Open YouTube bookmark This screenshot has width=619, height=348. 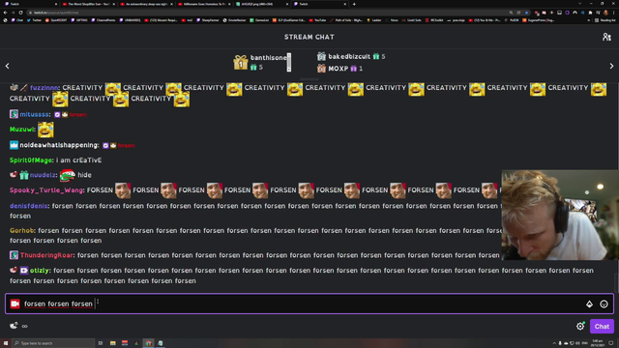tap(318, 20)
